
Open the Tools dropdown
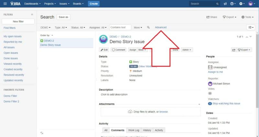247,17
